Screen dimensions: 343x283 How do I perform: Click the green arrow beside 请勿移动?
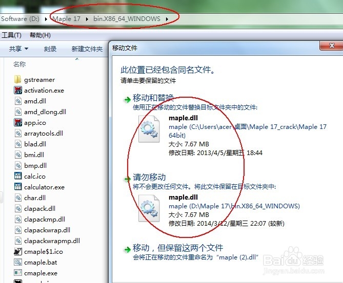click(127, 179)
